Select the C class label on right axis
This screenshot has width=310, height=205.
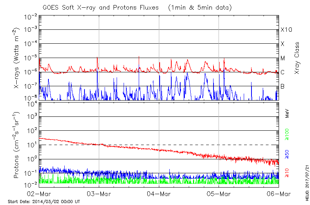click(282, 72)
